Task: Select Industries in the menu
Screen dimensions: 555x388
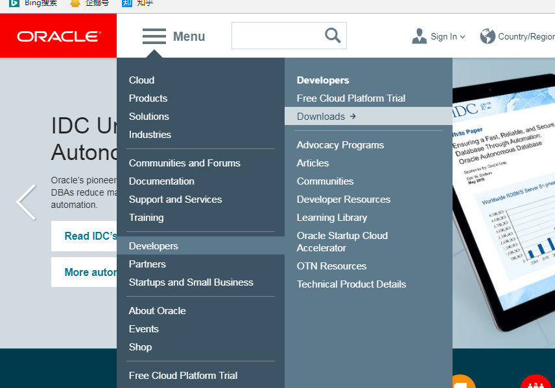Action: tap(150, 134)
